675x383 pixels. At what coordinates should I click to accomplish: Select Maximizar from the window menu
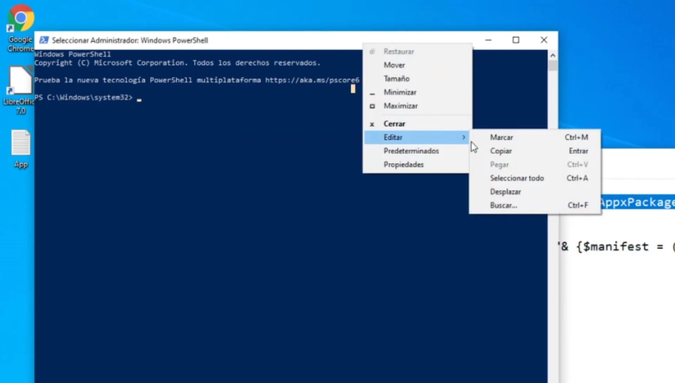[x=417, y=106]
